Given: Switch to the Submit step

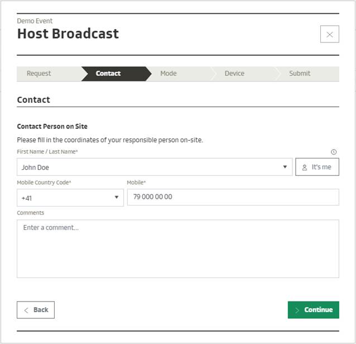Looking at the screenshot, I should pos(300,74).
